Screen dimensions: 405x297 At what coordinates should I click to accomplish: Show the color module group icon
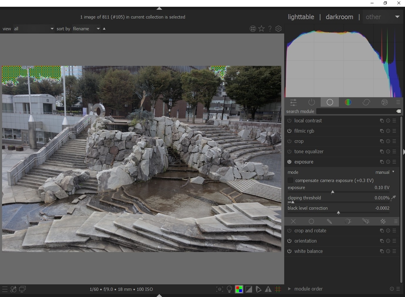tap(348, 102)
